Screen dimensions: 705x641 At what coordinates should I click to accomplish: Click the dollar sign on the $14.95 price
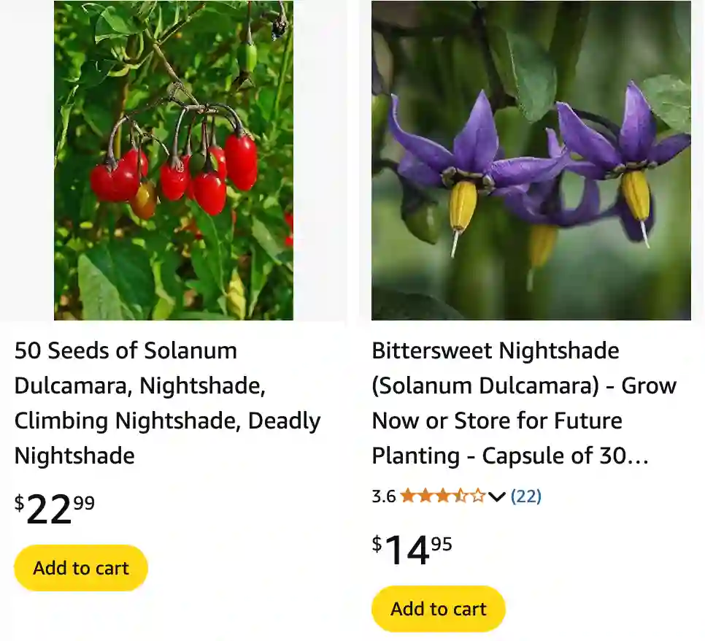(x=377, y=544)
